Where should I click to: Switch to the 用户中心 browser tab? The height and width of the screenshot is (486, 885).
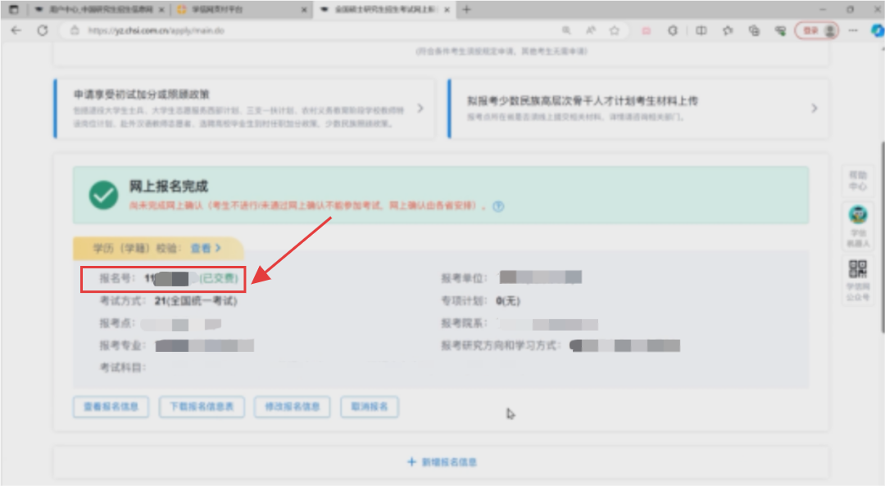click(x=101, y=10)
